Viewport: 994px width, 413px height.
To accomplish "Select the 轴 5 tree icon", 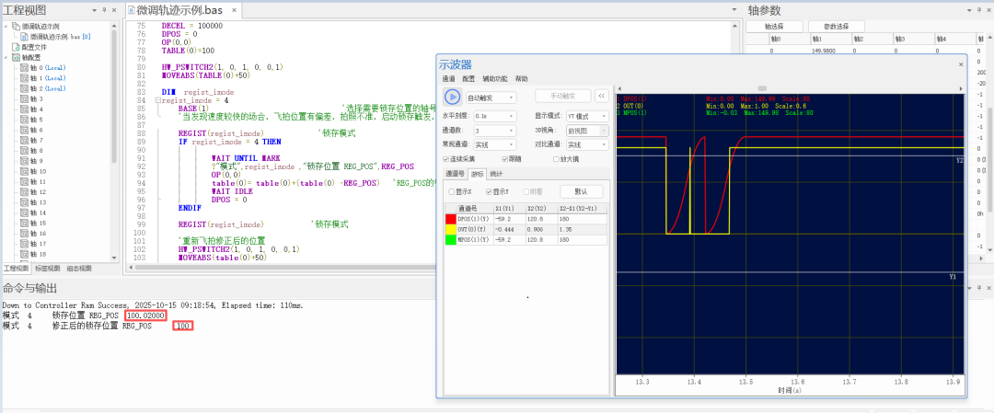I will [25, 119].
